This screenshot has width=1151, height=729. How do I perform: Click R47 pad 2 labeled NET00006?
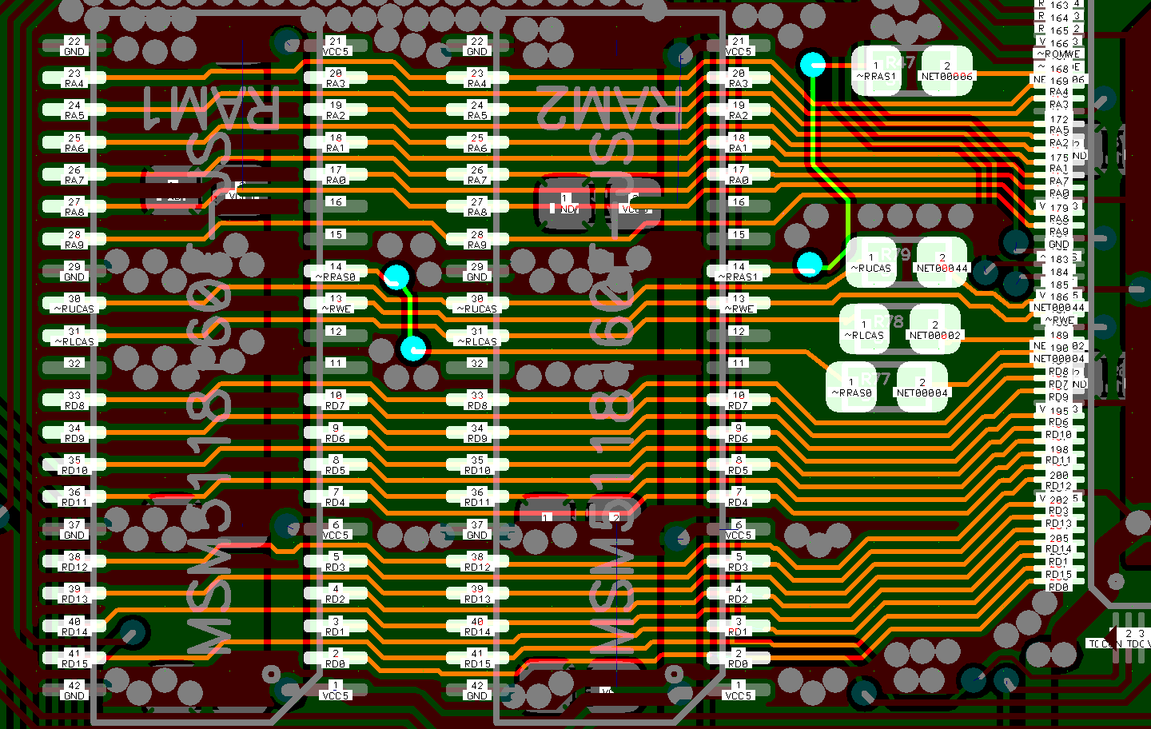coord(946,71)
